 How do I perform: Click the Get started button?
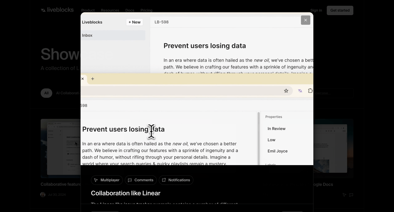coord(340,10)
